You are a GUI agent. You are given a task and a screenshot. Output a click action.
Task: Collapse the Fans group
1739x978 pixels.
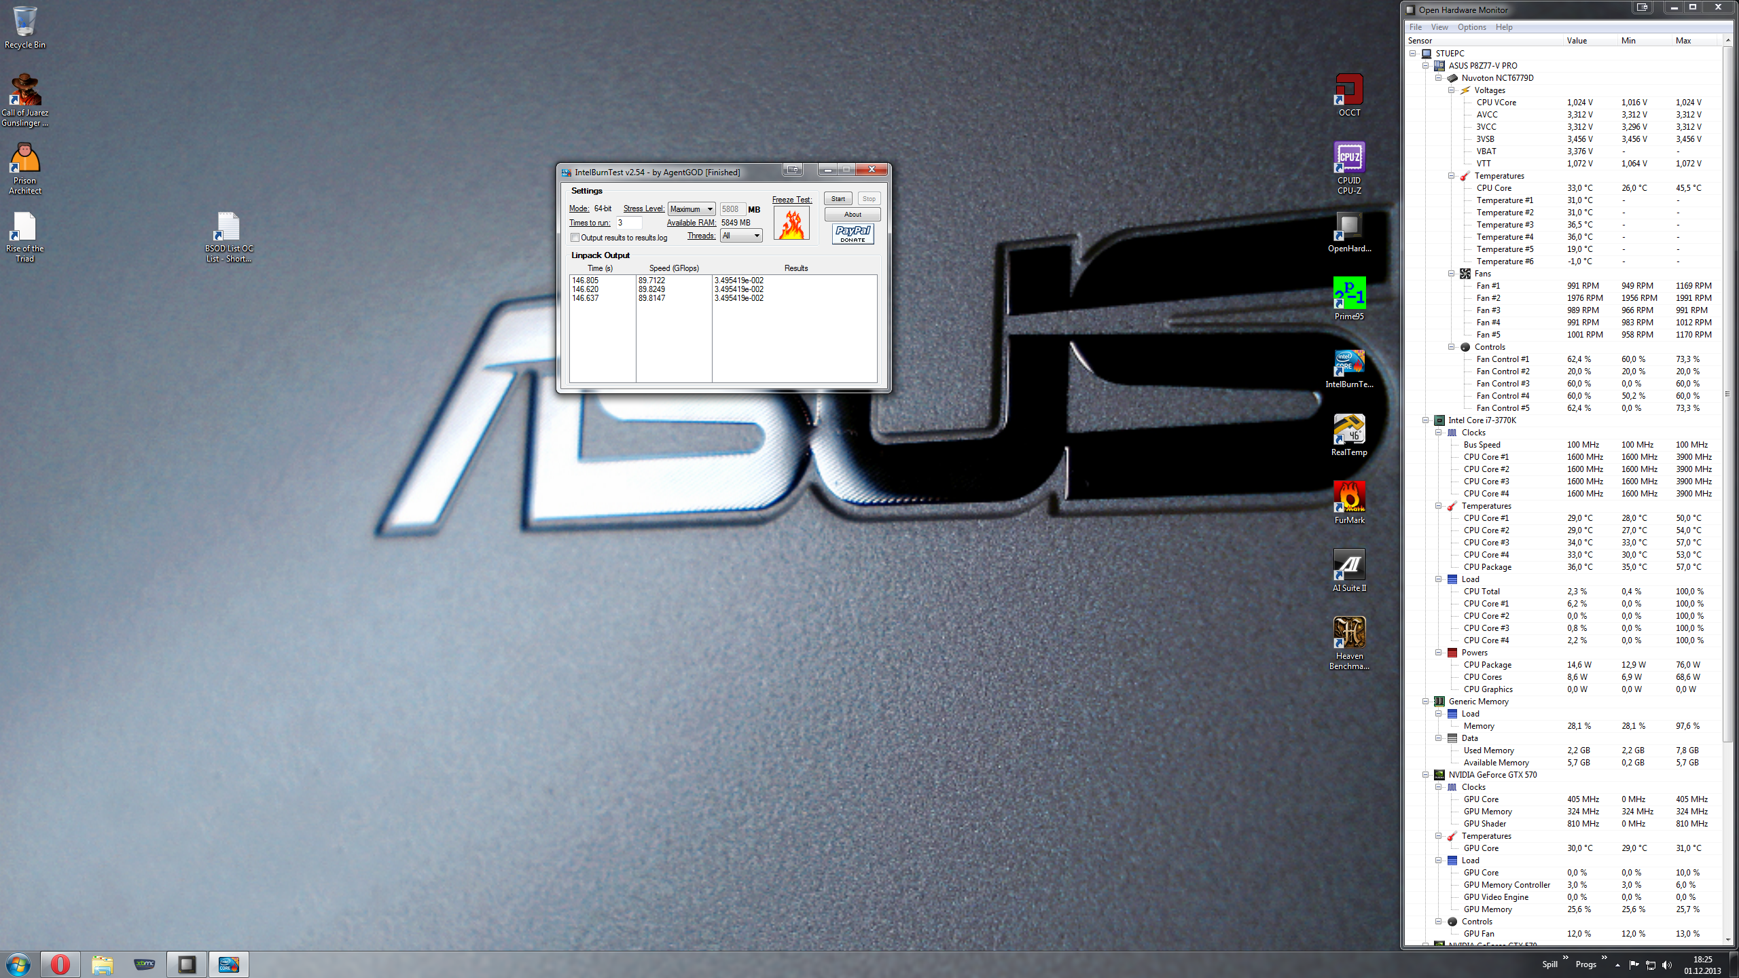1451,274
